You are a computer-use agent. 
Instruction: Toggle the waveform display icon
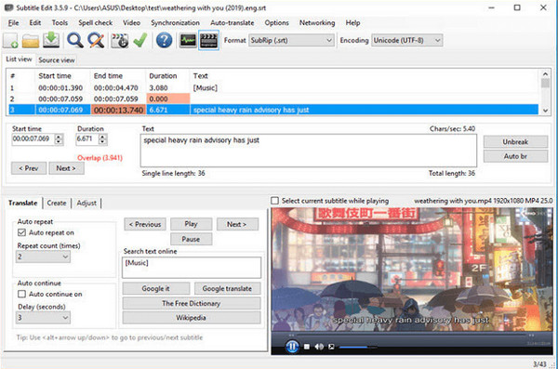pyautogui.click(x=188, y=41)
